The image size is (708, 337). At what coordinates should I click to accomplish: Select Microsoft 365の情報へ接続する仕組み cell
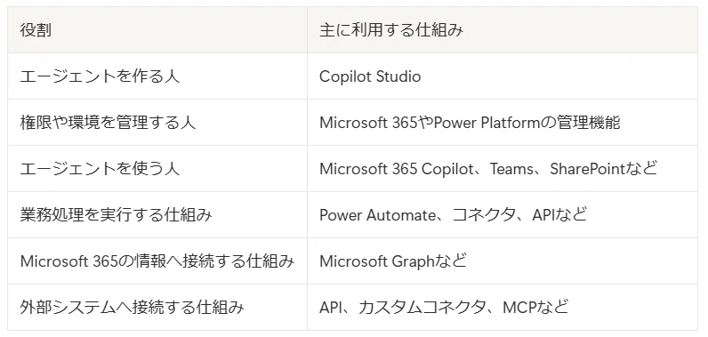tap(157, 261)
